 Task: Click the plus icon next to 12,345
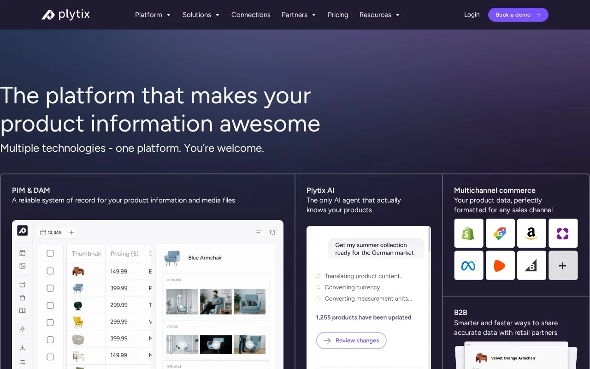71,232
